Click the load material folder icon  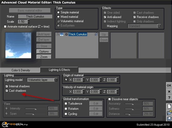tap(169, 113)
